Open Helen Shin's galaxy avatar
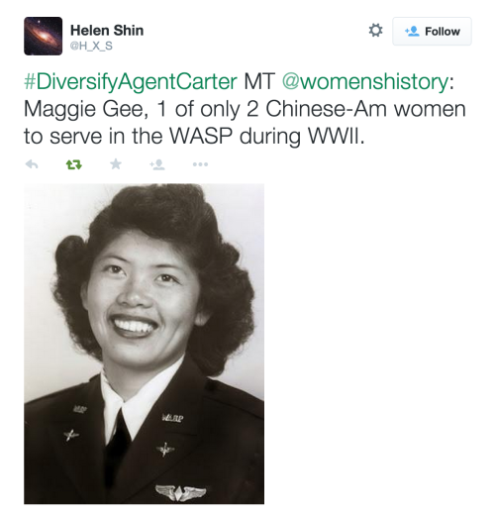 tap(44, 36)
